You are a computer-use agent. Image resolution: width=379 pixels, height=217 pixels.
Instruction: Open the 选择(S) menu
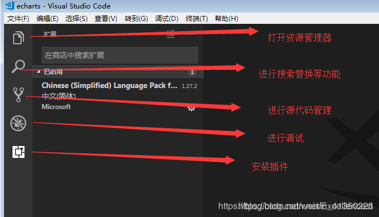click(76, 19)
